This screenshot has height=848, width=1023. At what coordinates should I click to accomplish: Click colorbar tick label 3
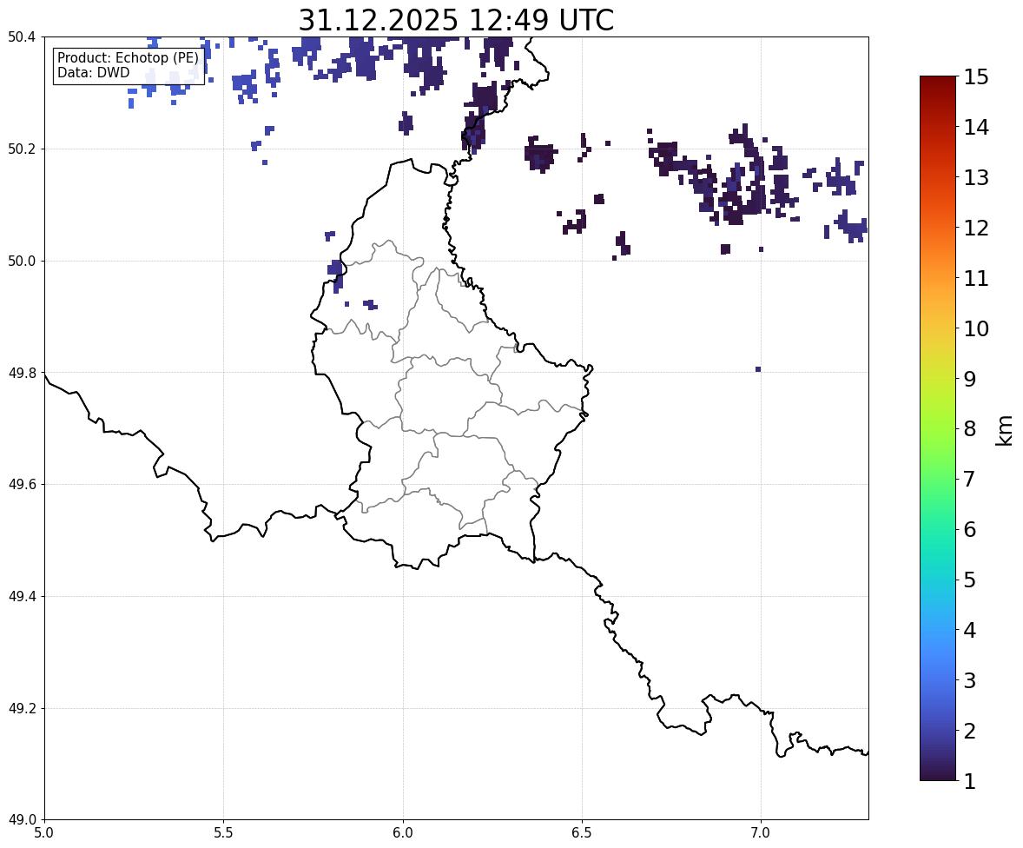click(x=970, y=680)
